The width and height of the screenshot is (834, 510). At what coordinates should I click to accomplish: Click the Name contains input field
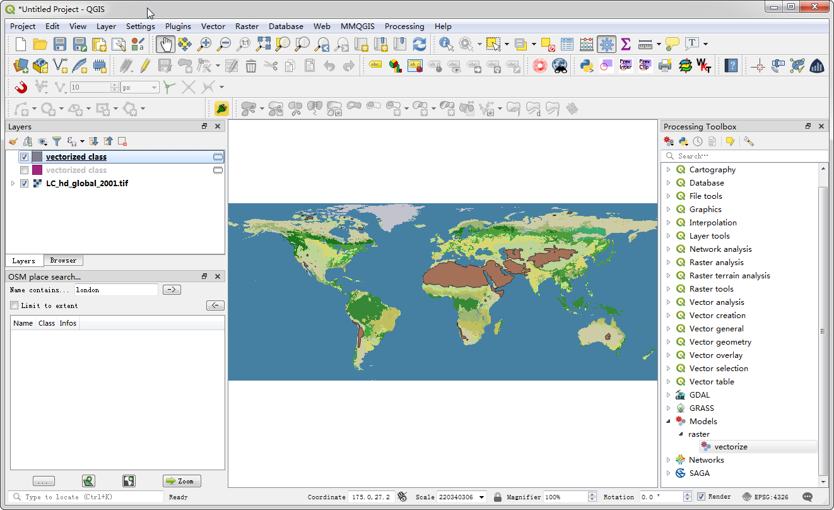click(116, 290)
